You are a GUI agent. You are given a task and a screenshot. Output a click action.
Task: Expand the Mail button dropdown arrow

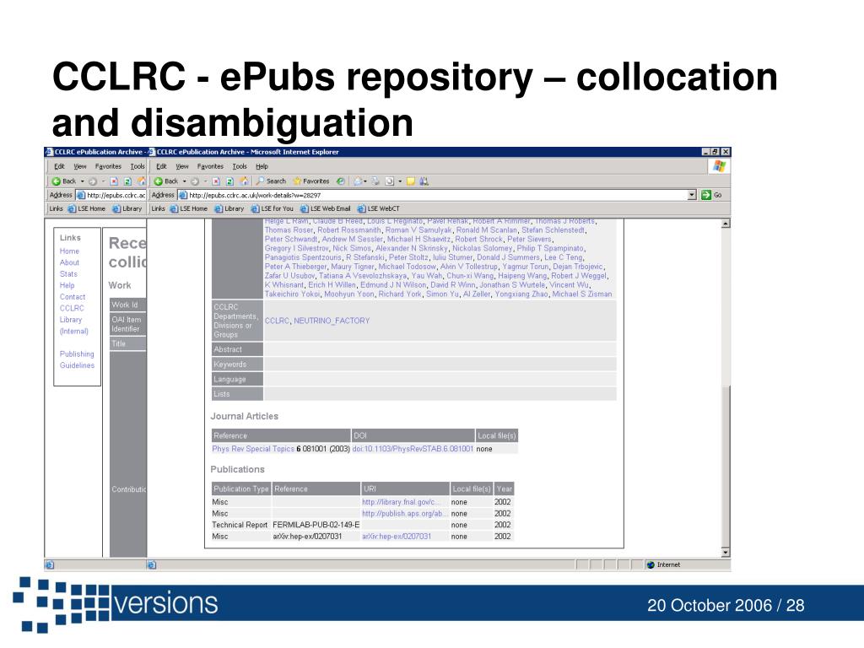point(364,181)
